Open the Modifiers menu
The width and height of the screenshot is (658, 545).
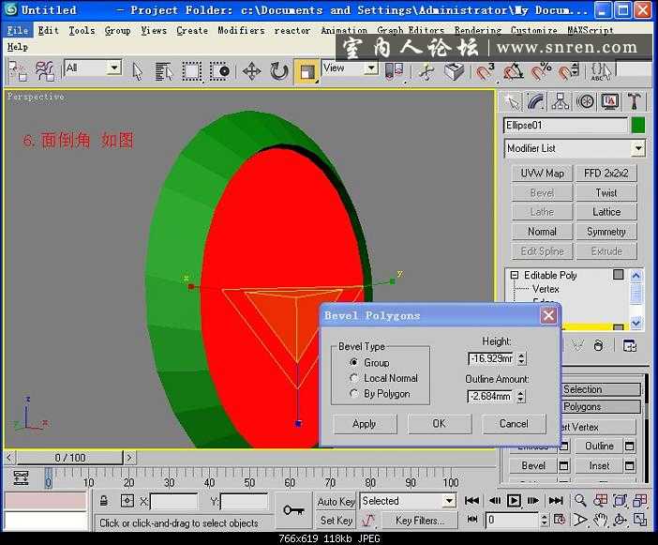tap(241, 30)
